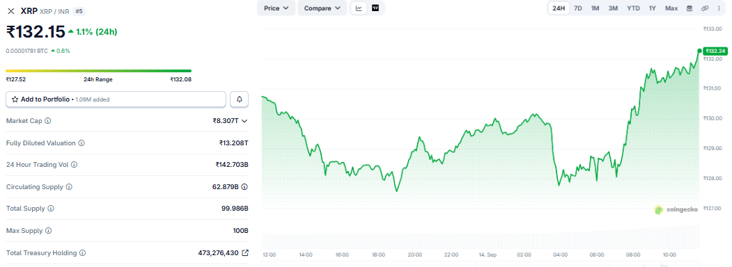
Task: Select YTD time range
Action: click(x=634, y=8)
